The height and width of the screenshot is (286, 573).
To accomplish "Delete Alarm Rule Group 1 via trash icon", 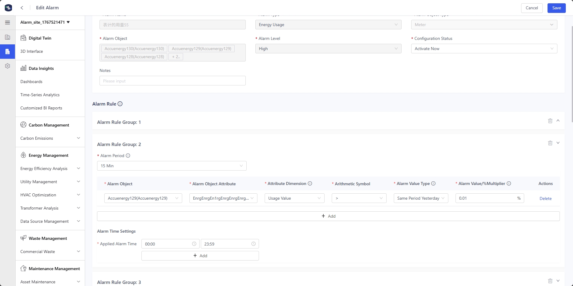I will [550, 121].
